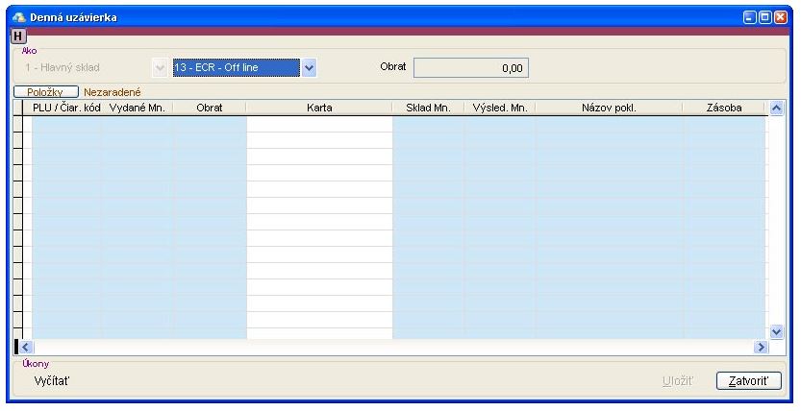Open the Nezaradené tab
Image resolution: width=801 pixels, height=411 pixels.
coord(113,92)
